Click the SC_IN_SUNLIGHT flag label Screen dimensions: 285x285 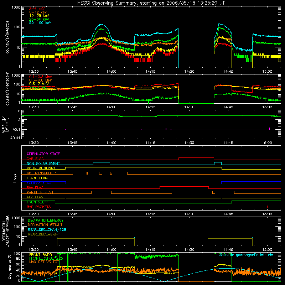(41, 168)
